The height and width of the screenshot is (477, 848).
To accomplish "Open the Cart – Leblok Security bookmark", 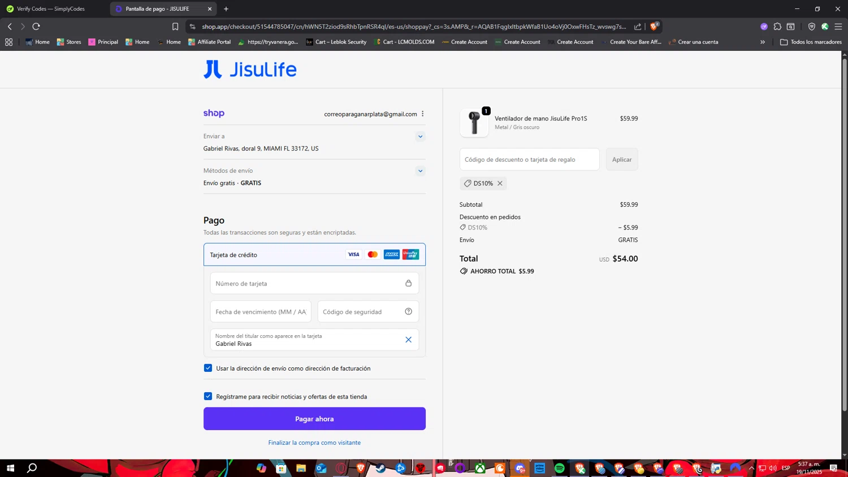I will tap(336, 42).
